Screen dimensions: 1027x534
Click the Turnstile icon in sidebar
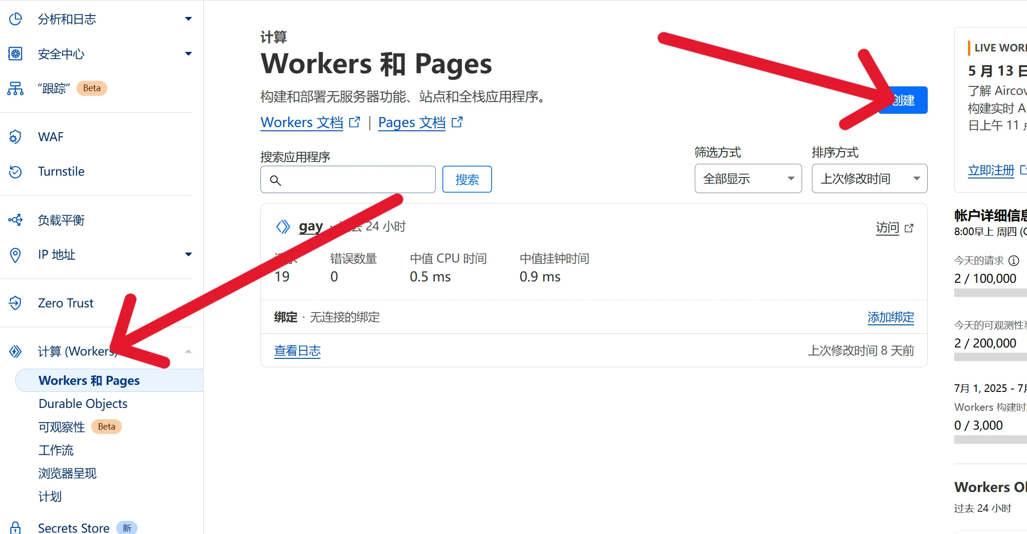(x=16, y=171)
